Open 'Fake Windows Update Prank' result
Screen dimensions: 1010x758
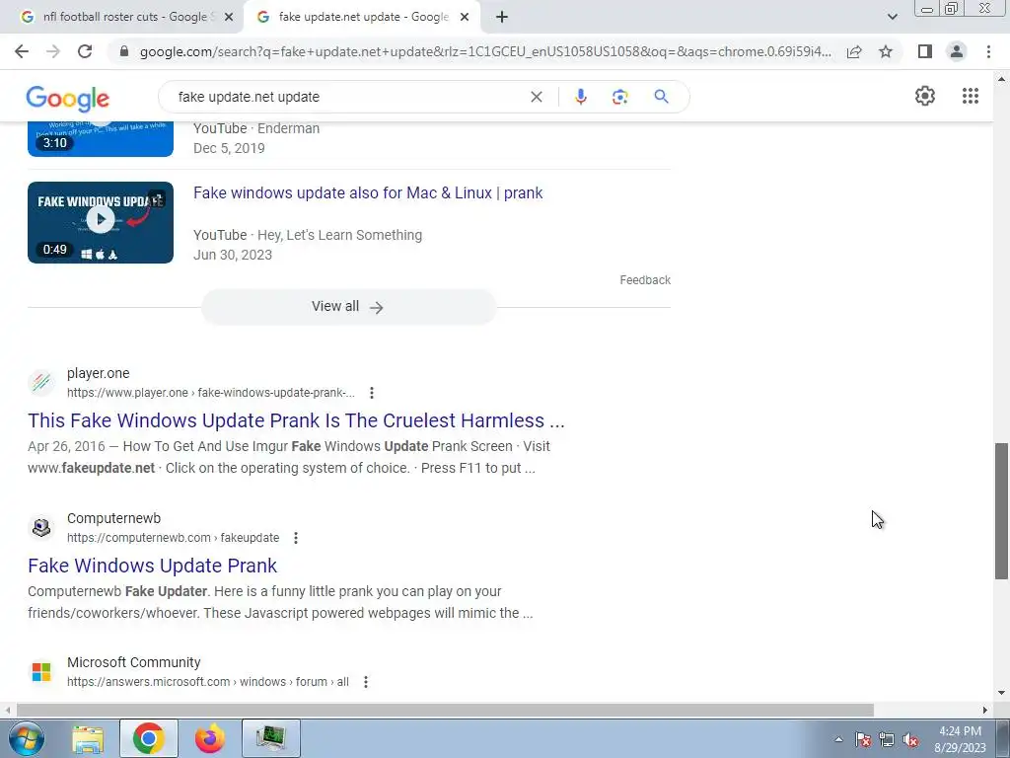tap(153, 566)
